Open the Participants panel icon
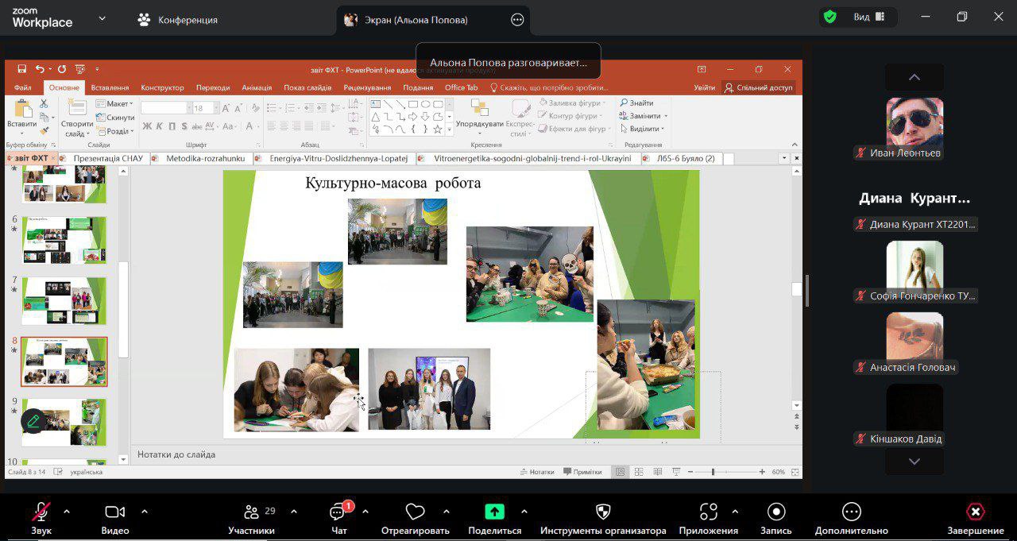 click(x=252, y=512)
